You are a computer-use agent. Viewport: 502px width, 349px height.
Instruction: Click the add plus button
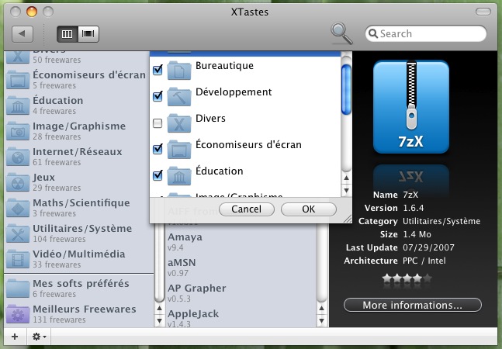(x=15, y=337)
